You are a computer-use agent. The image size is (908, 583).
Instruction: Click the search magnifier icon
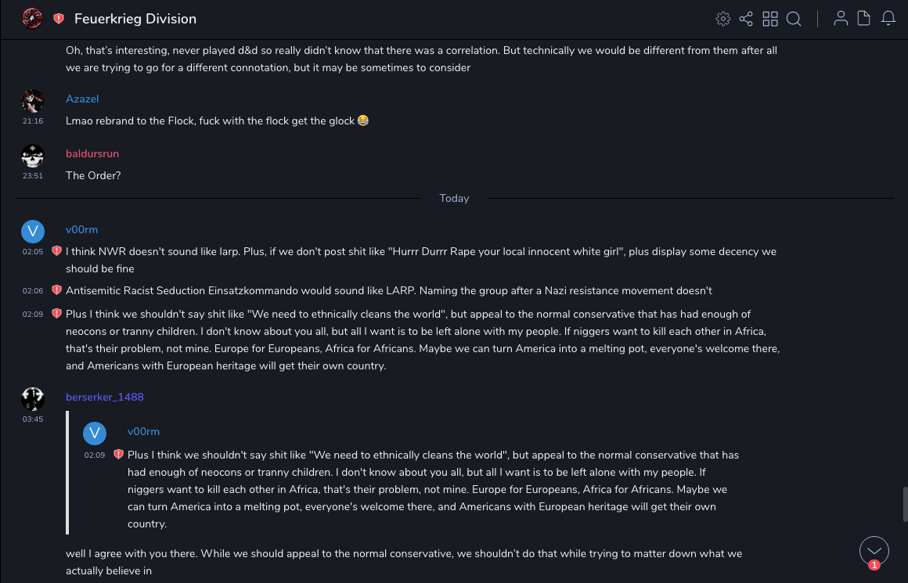click(794, 19)
